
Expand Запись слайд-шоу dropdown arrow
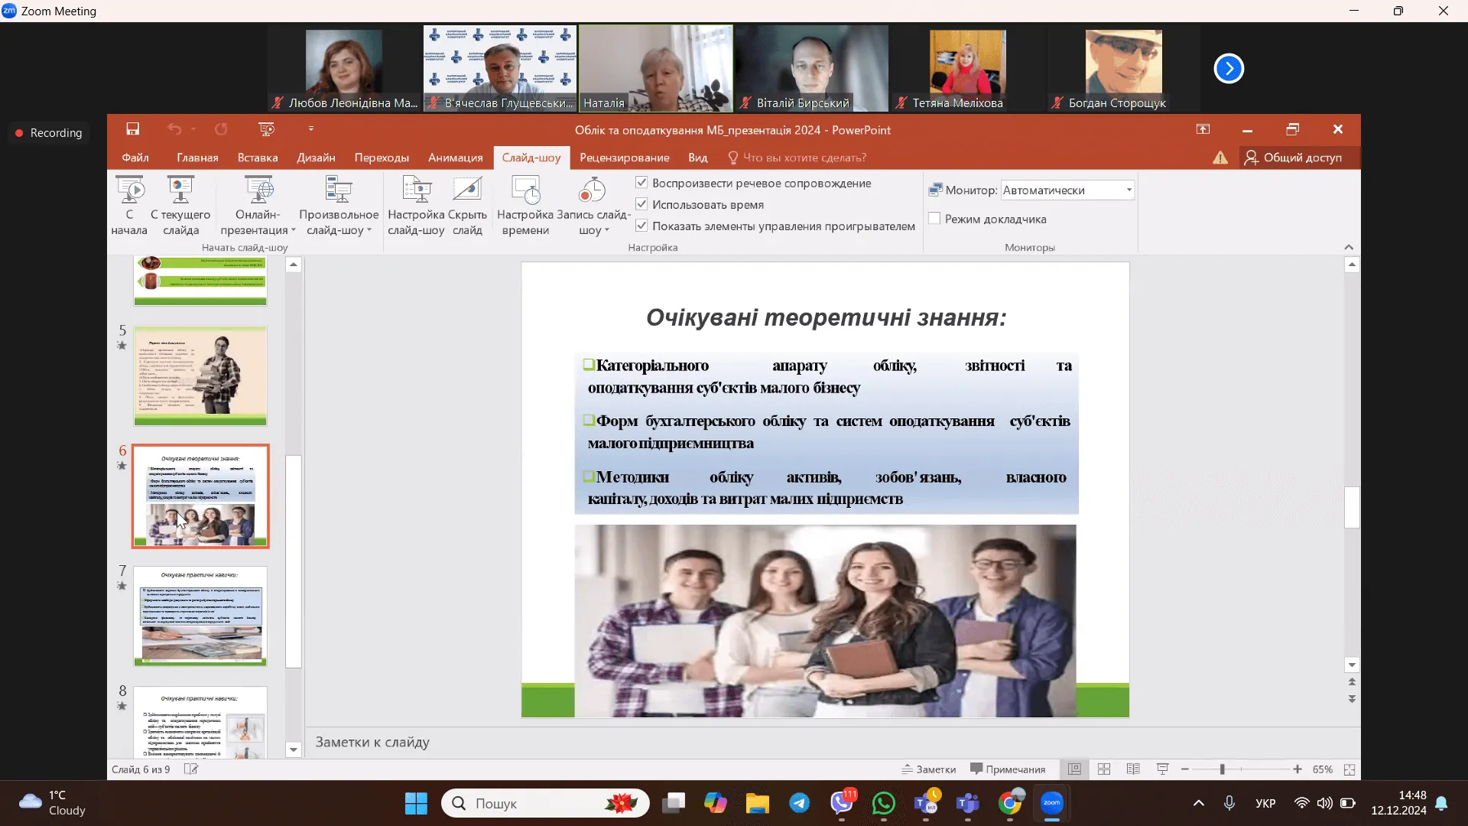coord(606,230)
